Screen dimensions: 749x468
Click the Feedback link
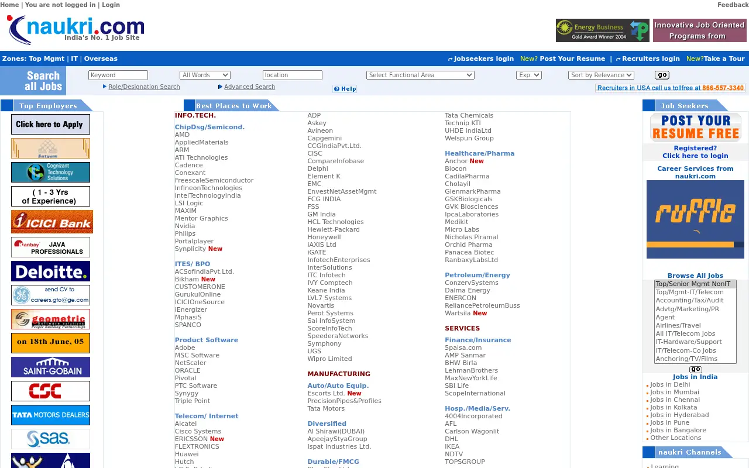tap(733, 5)
